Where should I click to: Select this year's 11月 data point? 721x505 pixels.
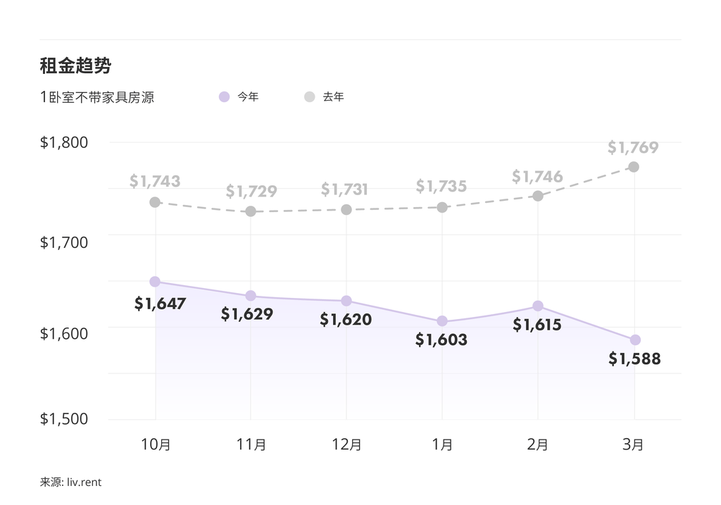(x=251, y=296)
